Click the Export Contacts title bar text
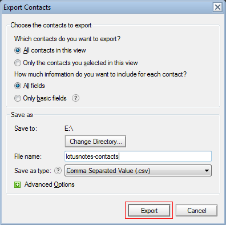 (27, 7)
